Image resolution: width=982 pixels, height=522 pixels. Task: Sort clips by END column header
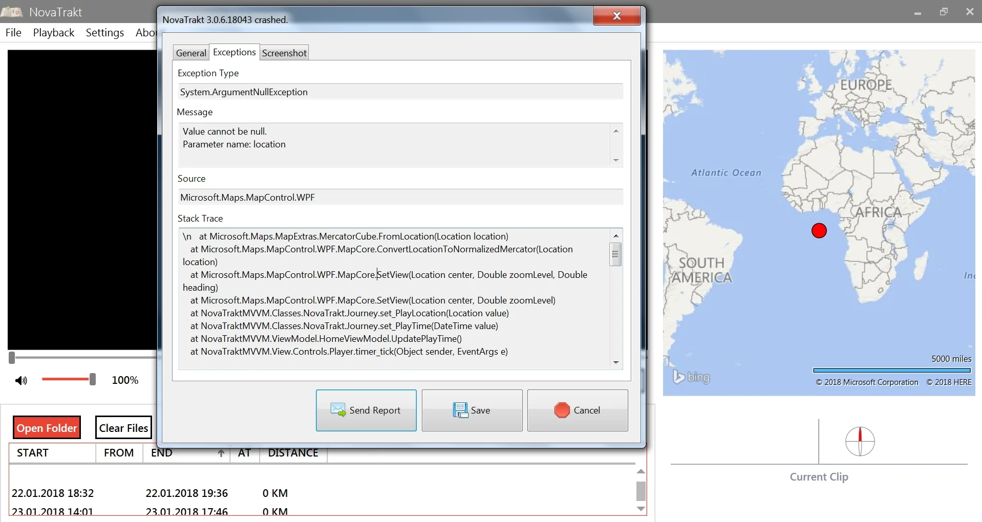pos(162,453)
